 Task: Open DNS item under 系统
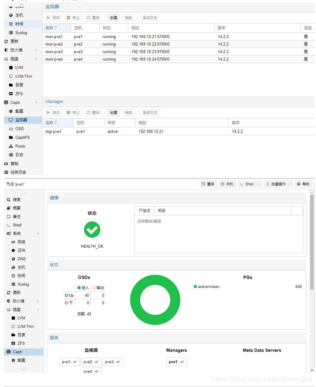[x=18, y=259]
